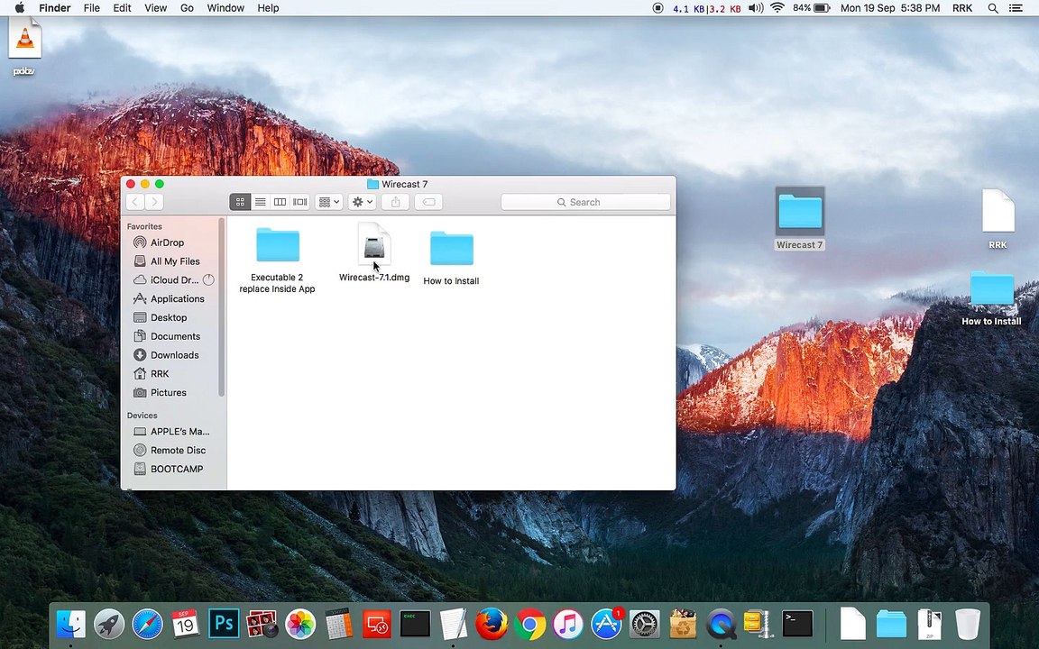Open the Window menu
The height and width of the screenshot is (649, 1039).
tap(225, 8)
